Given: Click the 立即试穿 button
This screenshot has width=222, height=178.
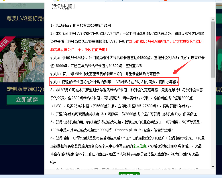Looking at the screenshot, I should 25,100.
